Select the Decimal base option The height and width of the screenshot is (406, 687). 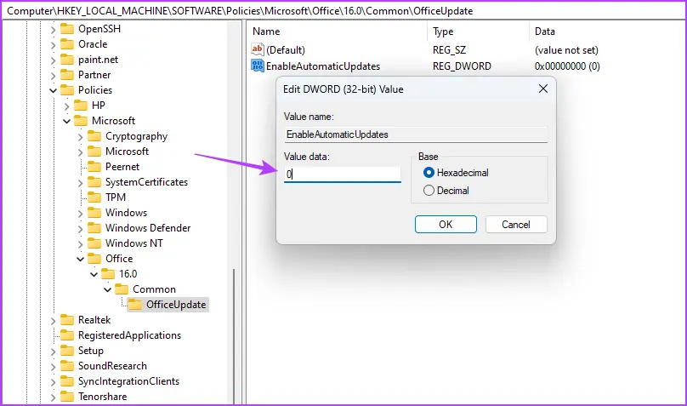point(429,191)
